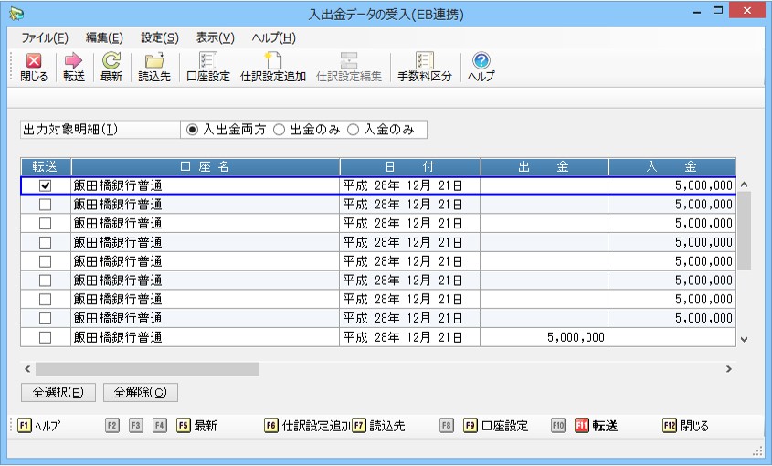Click the 閉じる (Close) toolbar icon
The width and height of the screenshot is (772, 466).
tap(34, 62)
